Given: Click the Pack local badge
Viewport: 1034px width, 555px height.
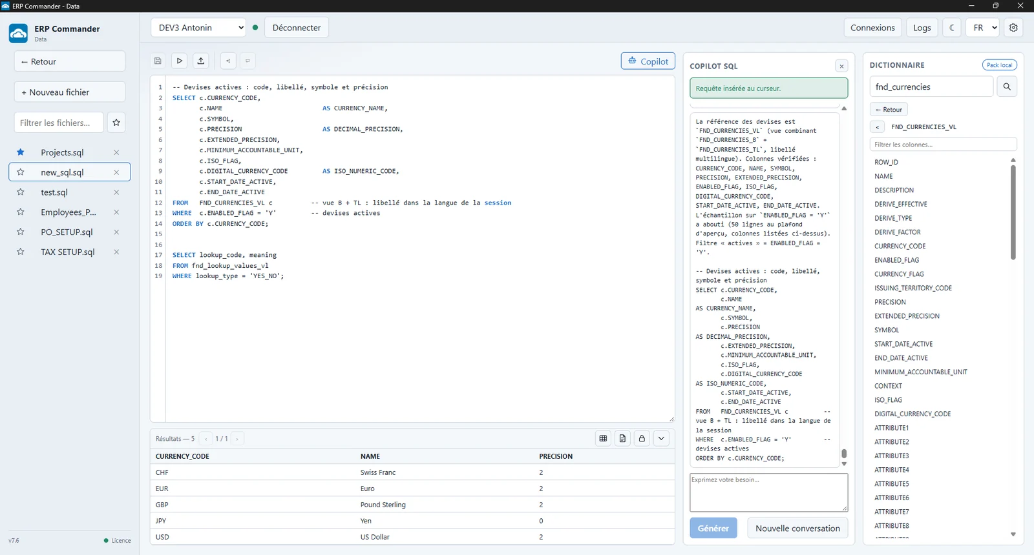Looking at the screenshot, I should point(1000,65).
